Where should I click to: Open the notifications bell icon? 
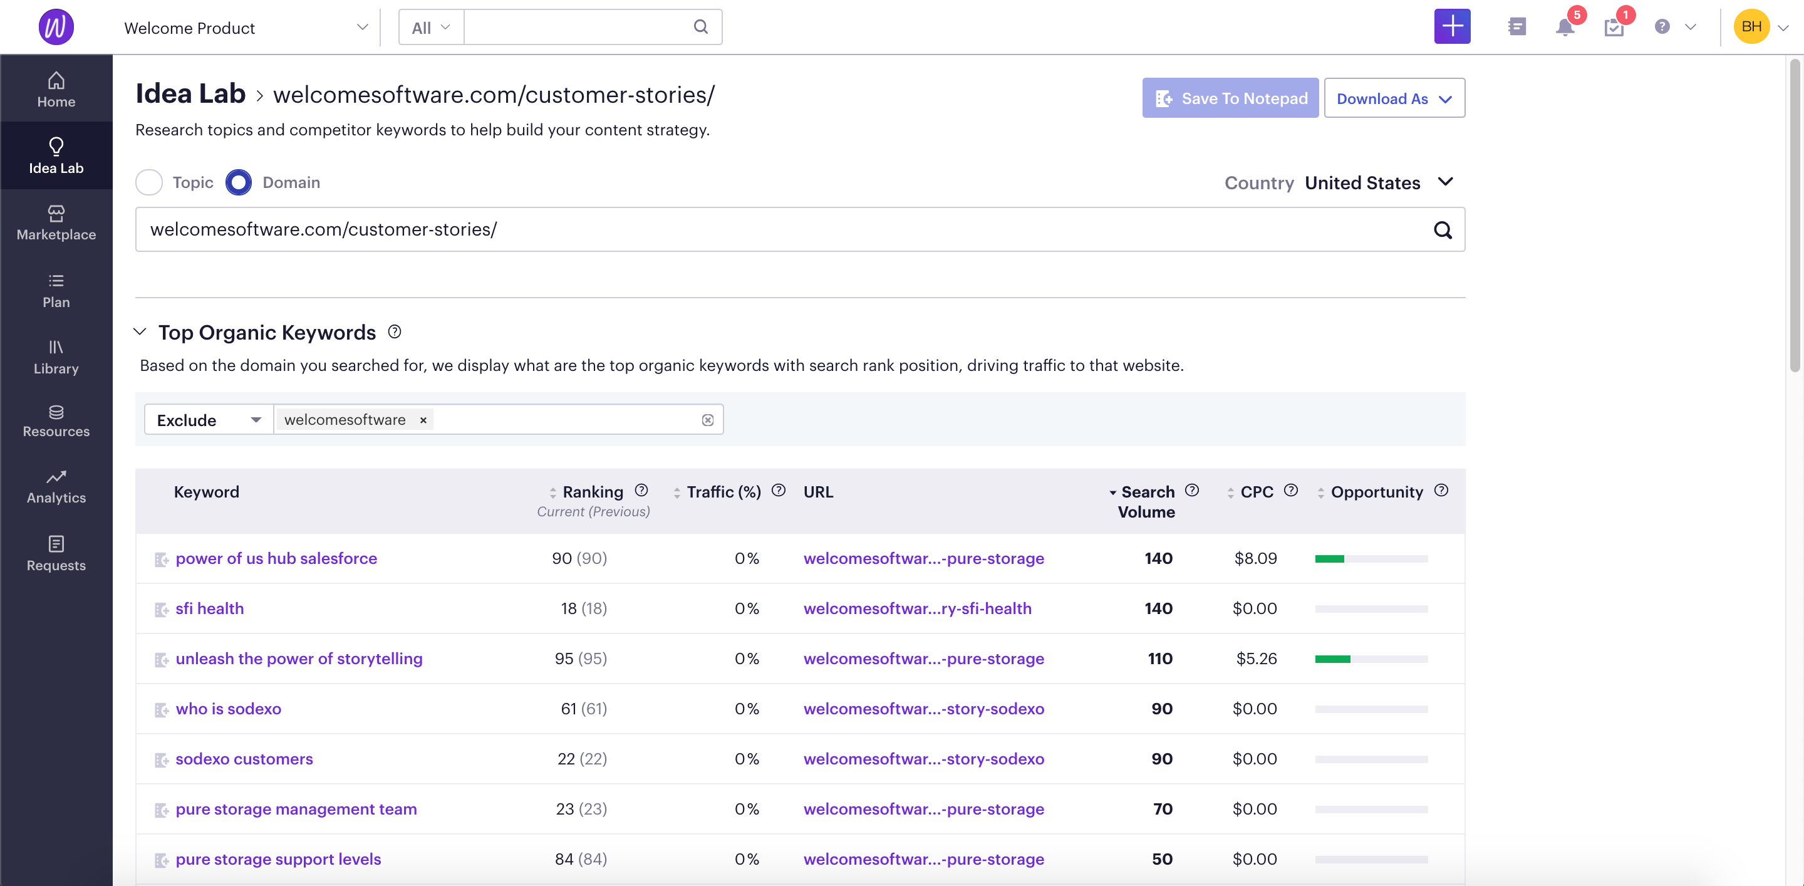tap(1565, 28)
